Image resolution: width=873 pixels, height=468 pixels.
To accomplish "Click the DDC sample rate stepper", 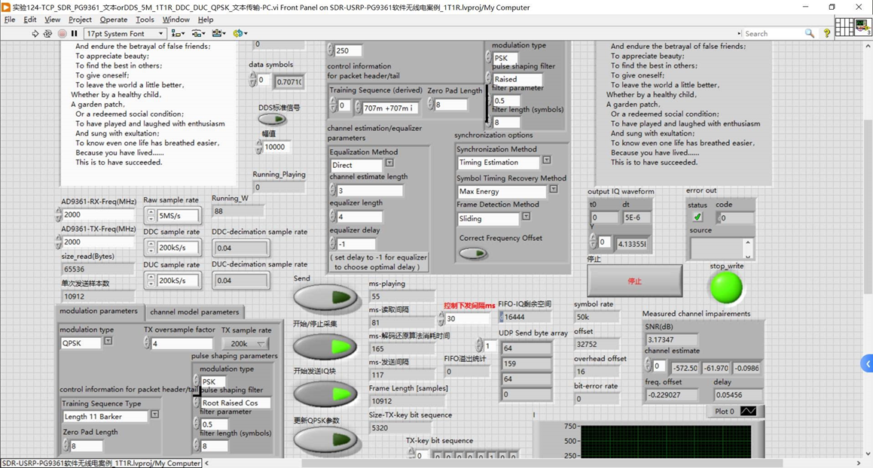I will [151, 248].
